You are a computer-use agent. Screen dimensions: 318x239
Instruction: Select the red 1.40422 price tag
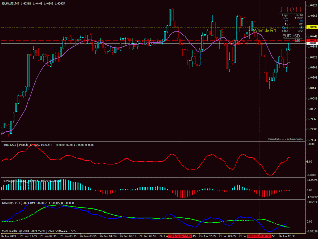[312, 41]
